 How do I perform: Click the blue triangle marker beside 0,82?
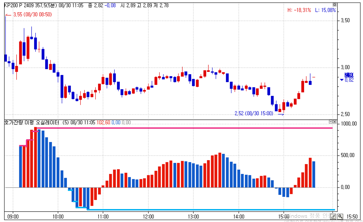click(342, 80)
